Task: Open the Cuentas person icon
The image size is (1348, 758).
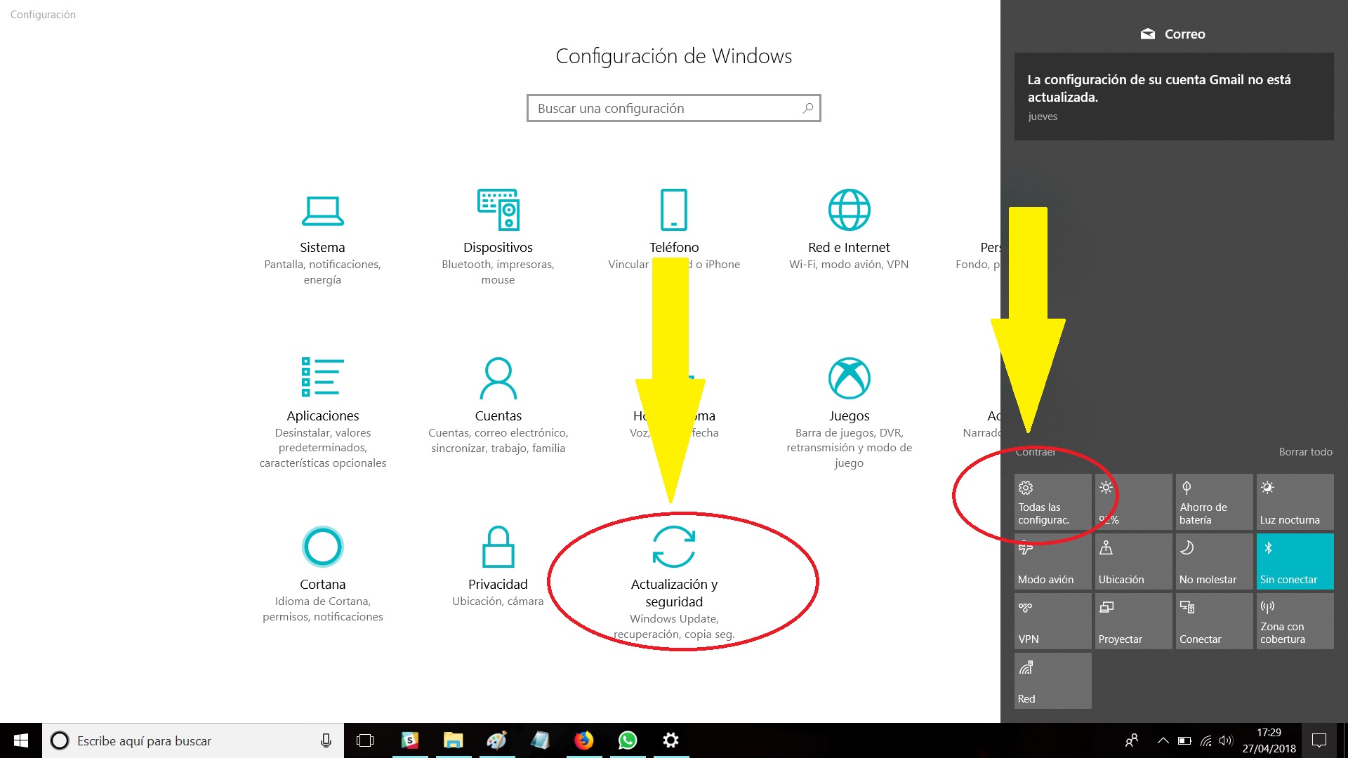Action: 498,378
